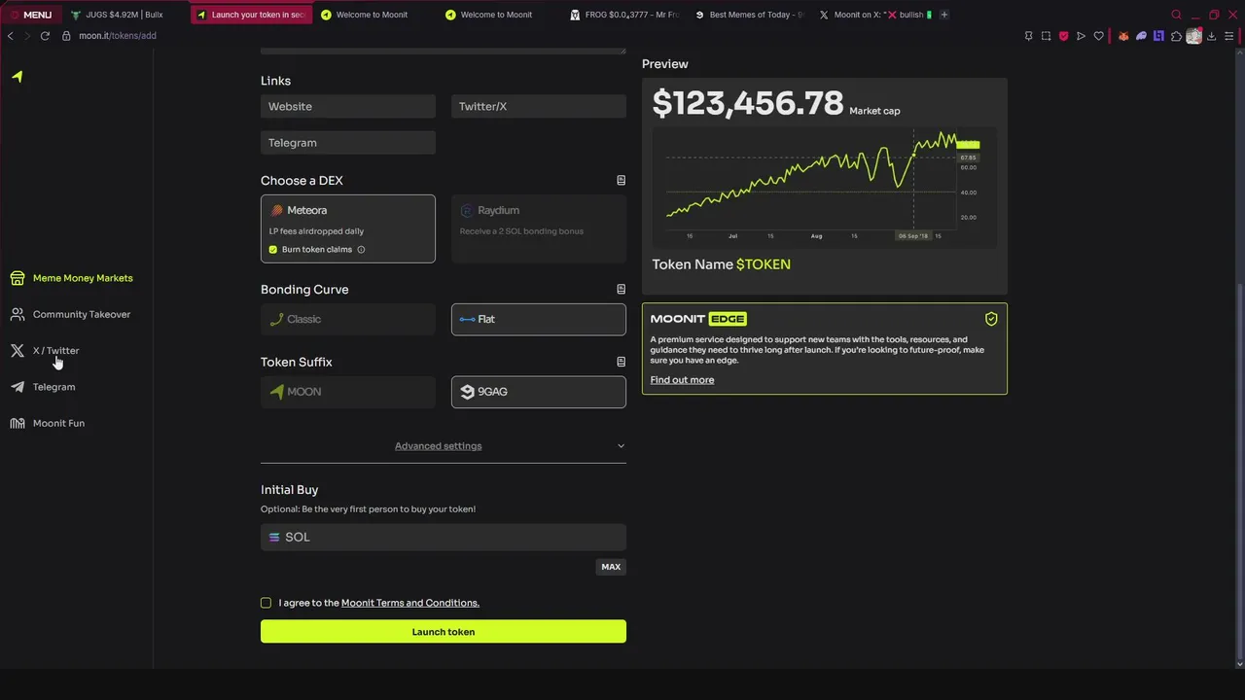The width and height of the screenshot is (1245, 700).
Task: Select Meteora as the DEX
Action: point(348,228)
